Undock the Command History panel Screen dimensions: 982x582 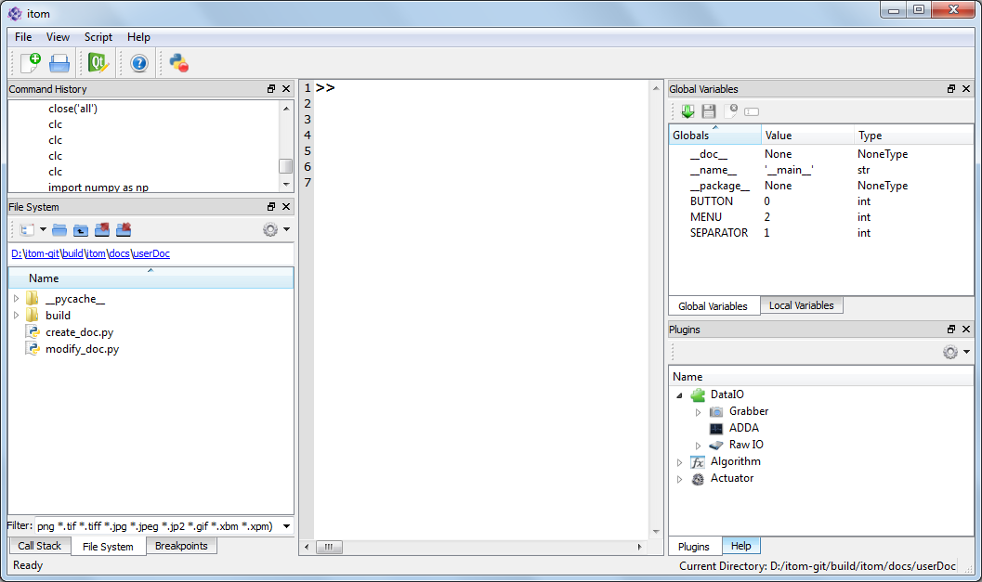click(271, 89)
